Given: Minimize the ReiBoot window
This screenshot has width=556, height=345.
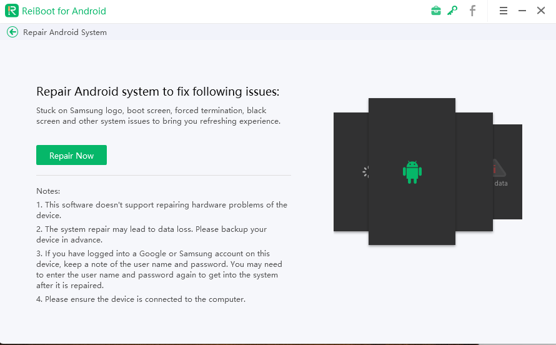Looking at the screenshot, I should [x=522, y=11].
